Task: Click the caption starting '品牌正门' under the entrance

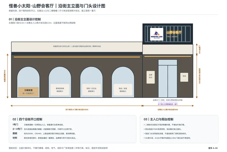Action: tap(168, 100)
